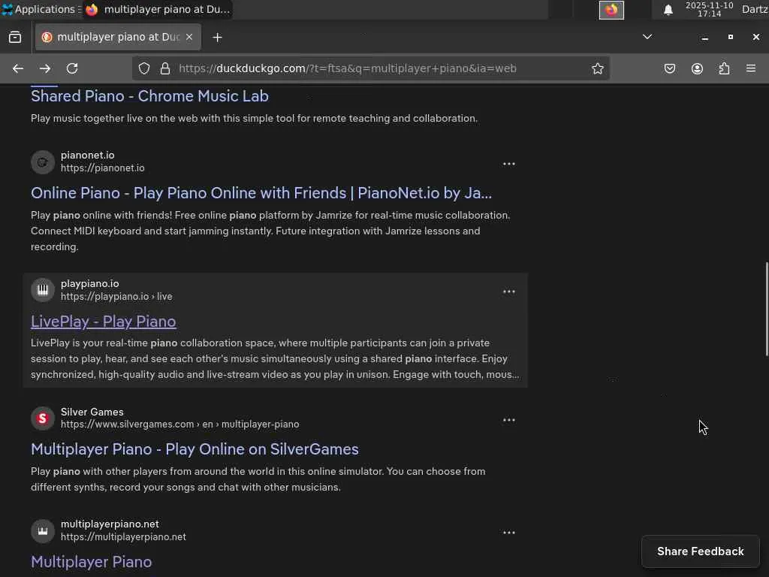Click the 'pianonet.io' site name

pos(87,155)
